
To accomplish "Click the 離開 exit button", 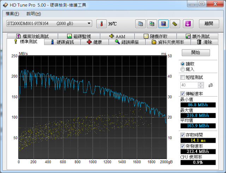I will tap(209, 24).
